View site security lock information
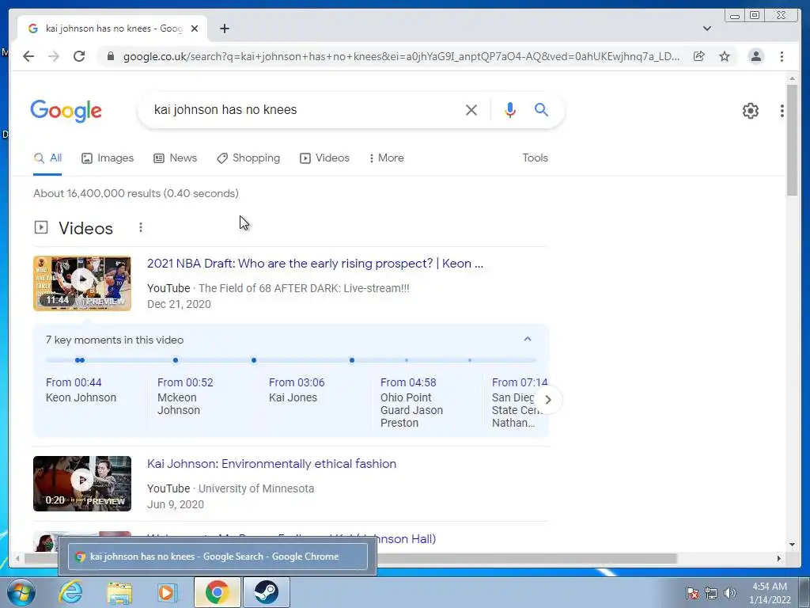This screenshot has height=608, width=810. click(110, 56)
